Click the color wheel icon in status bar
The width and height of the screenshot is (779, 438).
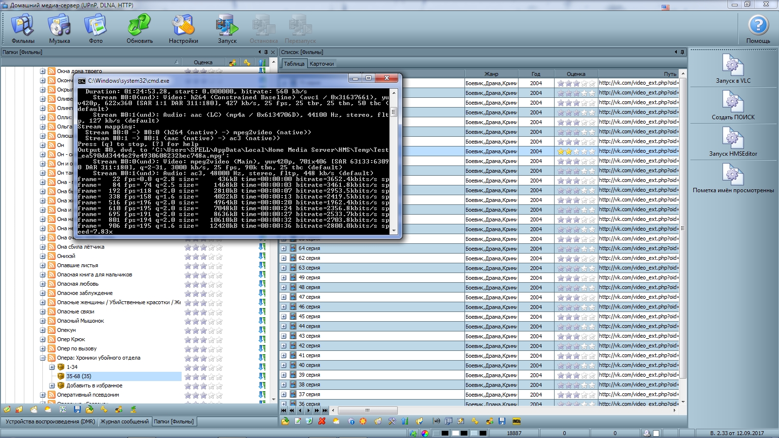[425, 433]
